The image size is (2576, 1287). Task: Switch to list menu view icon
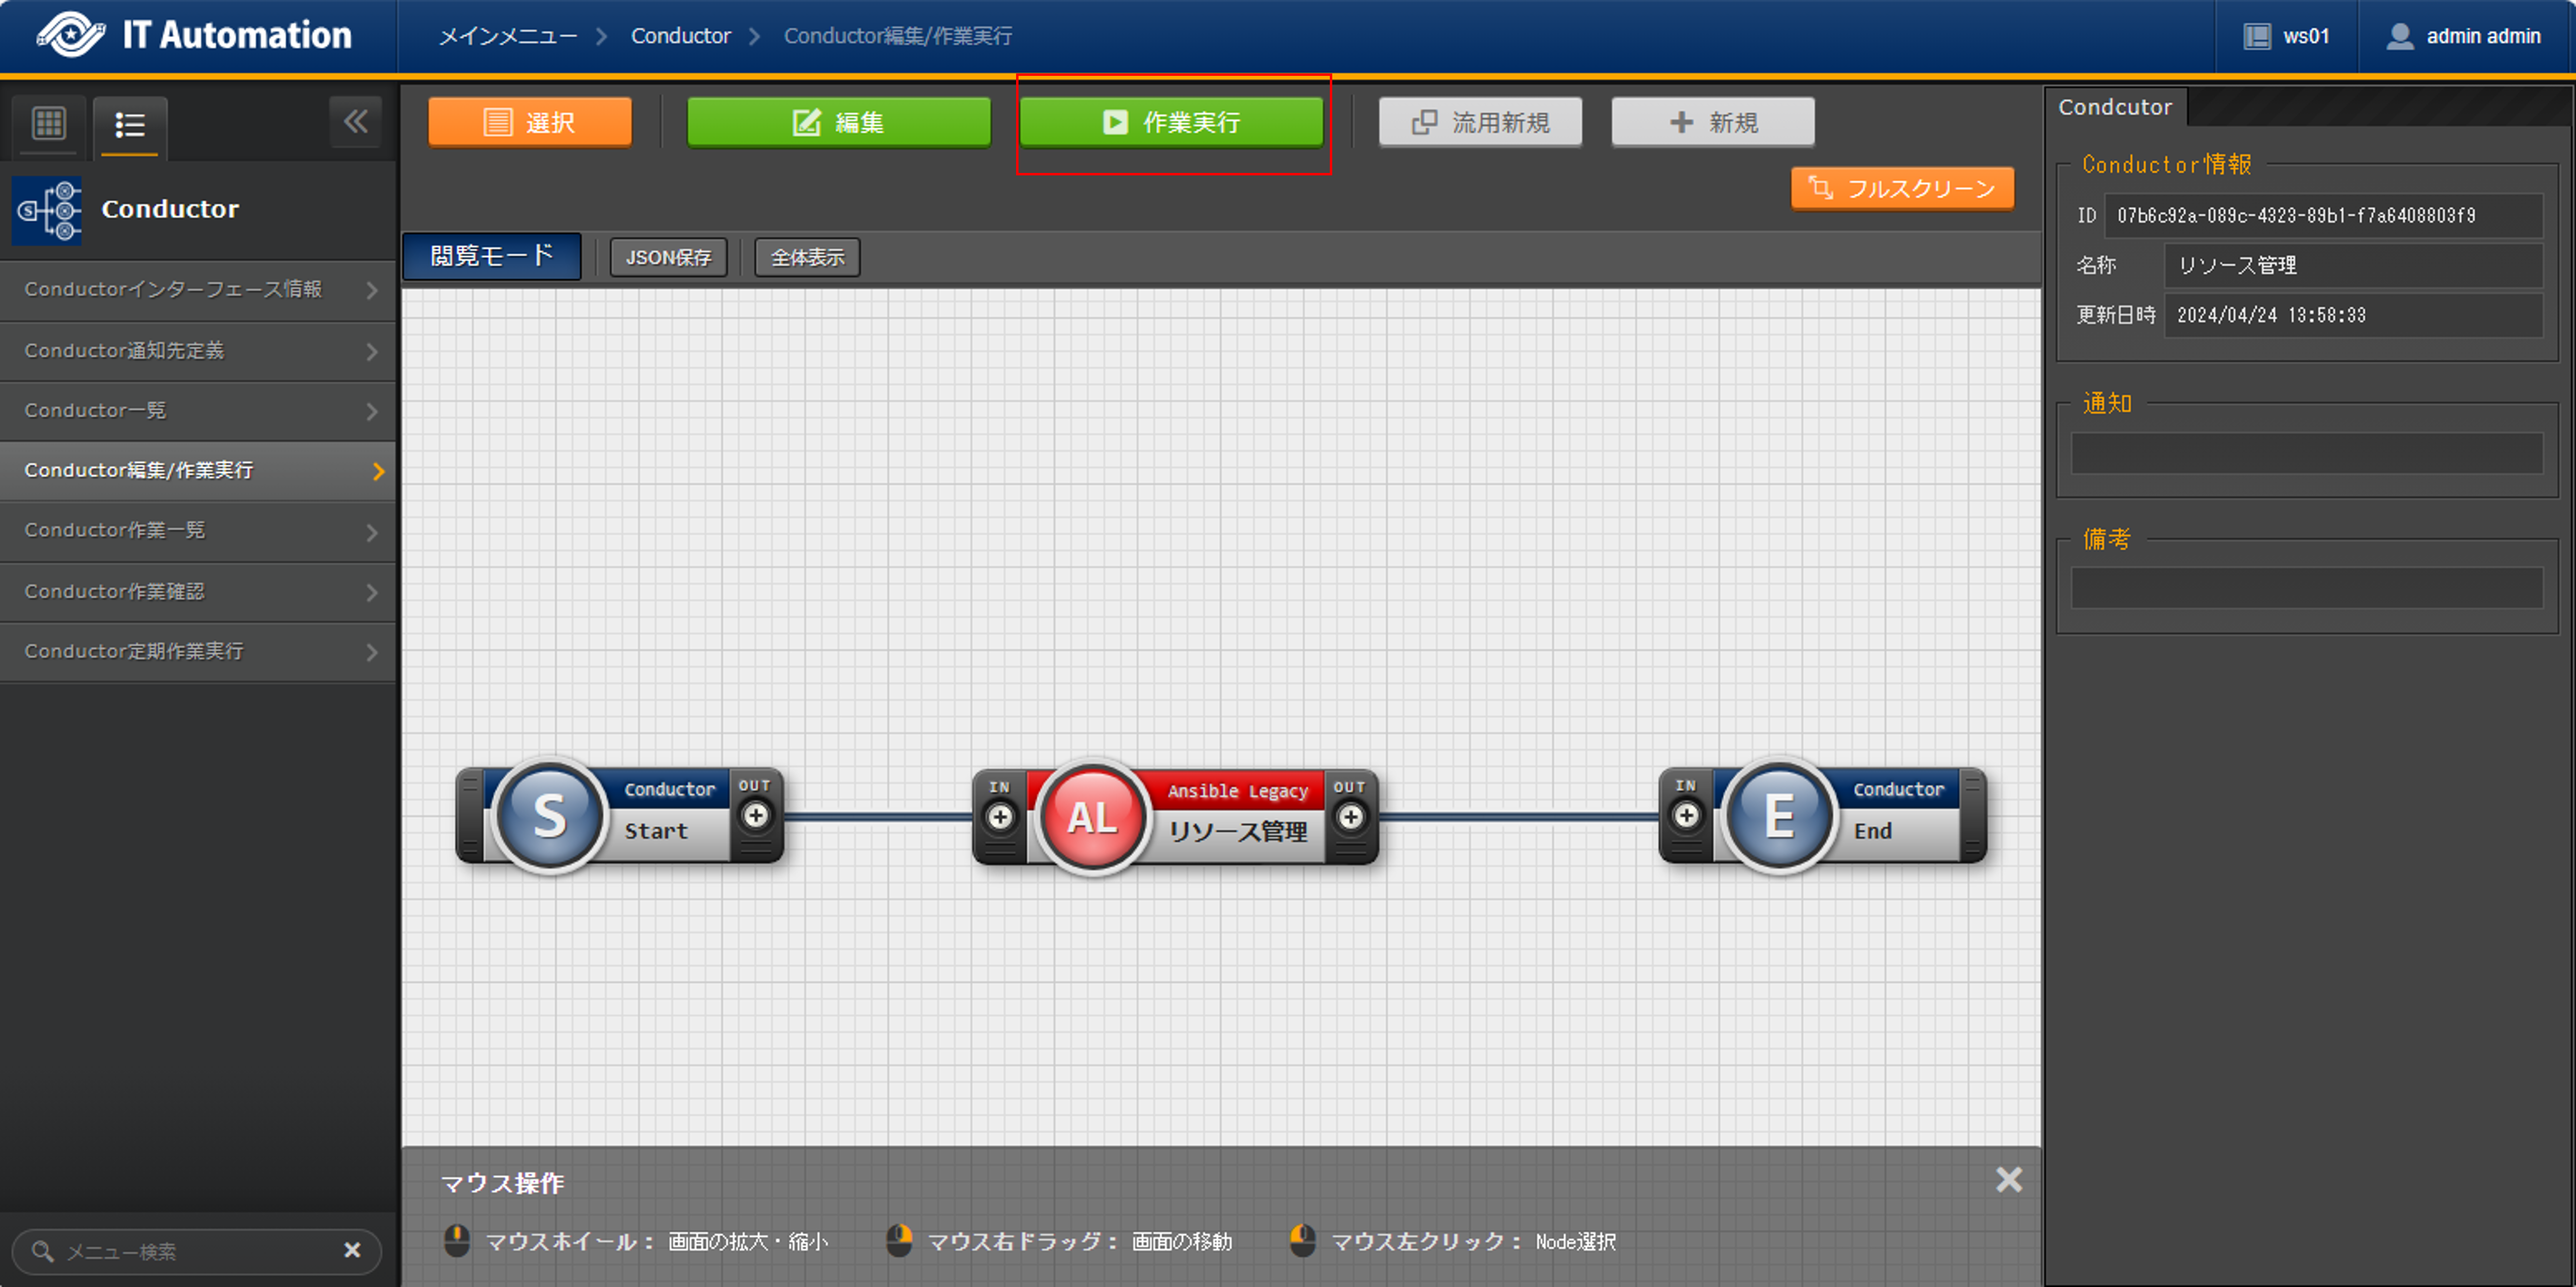click(130, 125)
